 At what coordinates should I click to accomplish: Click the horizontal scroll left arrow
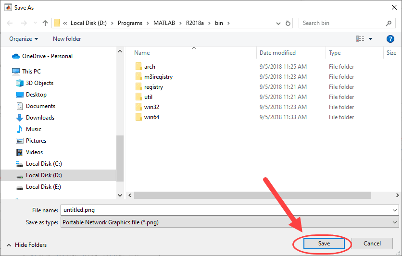click(x=130, y=195)
